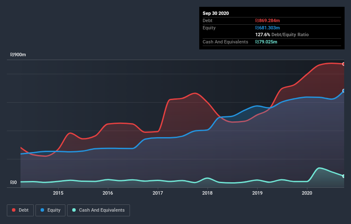Click Cash And Equivalents tooltip label

click(x=225, y=42)
